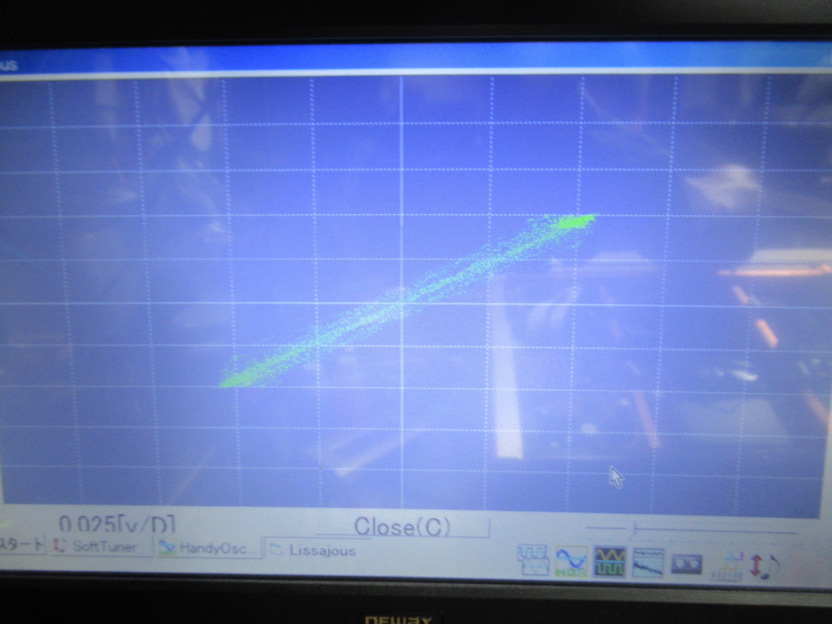Click slider track left of the handle

tap(605, 529)
